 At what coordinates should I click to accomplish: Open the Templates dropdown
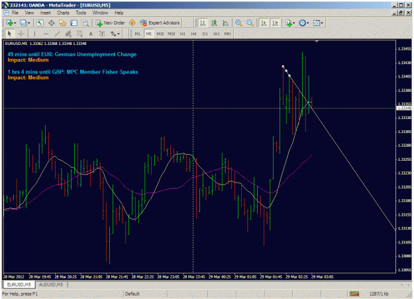point(318,23)
